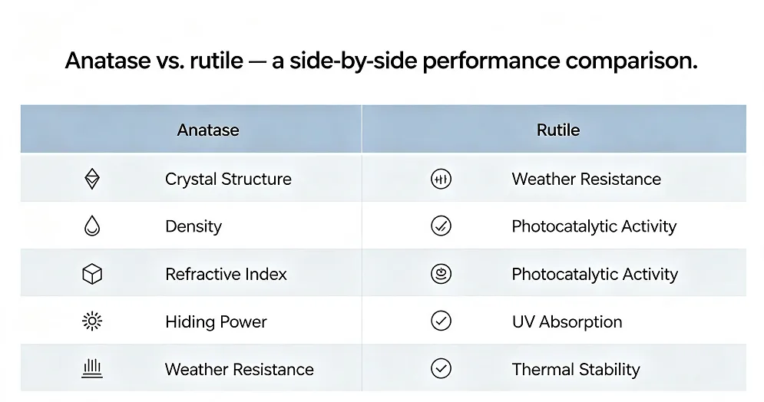Click the double-check circle icon in Rutile column

(x=441, y=226)
